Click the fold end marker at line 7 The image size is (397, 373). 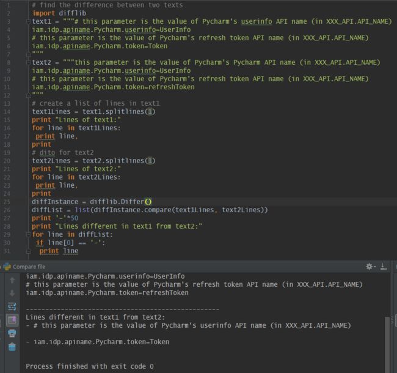coord(28,54)
